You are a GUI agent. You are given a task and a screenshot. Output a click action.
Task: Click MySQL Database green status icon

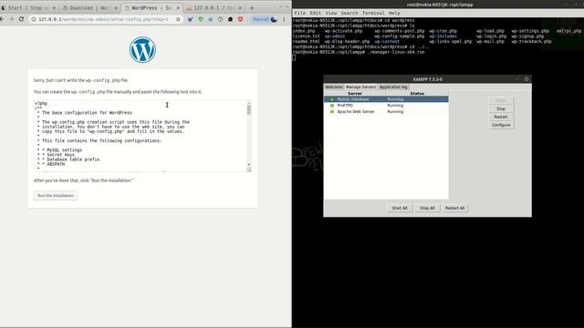click(x=332, y=99)
